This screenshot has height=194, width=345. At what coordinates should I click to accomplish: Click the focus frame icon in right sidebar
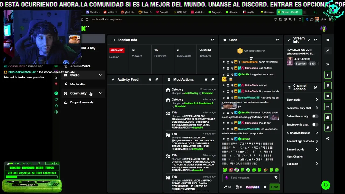[x=328, y=64]
